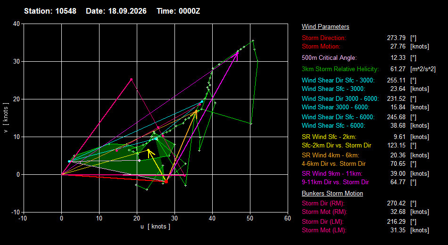The height and width of the screenshot is (245, 448).
Task: Click the Storm Direction label
Action: [x=324, y=38]
